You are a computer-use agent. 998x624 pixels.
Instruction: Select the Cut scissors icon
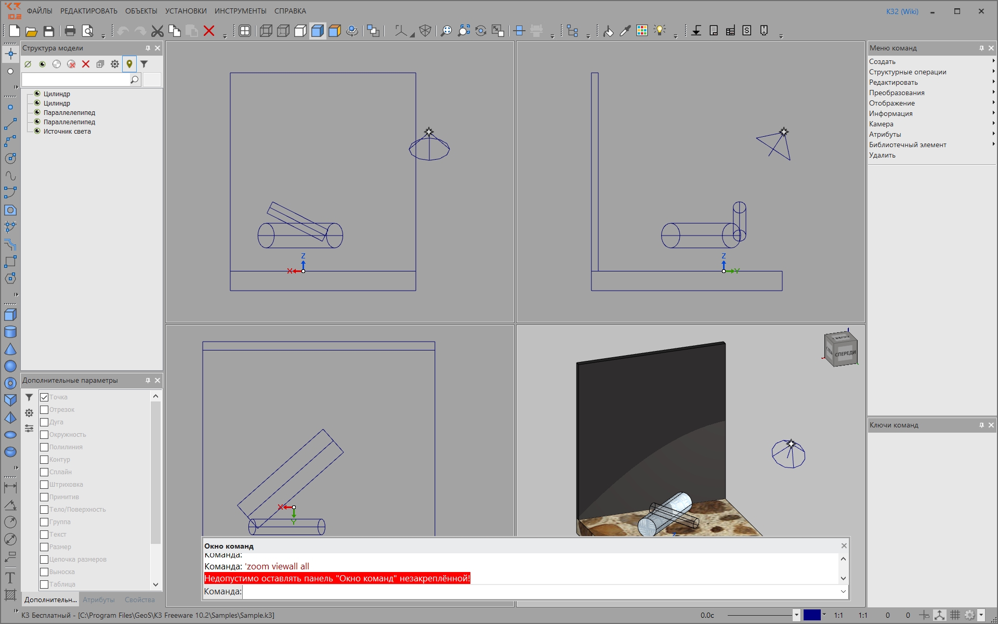point(157,31)
